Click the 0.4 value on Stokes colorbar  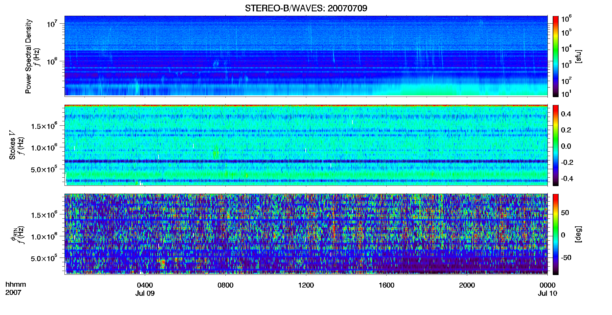pos(566,114)
